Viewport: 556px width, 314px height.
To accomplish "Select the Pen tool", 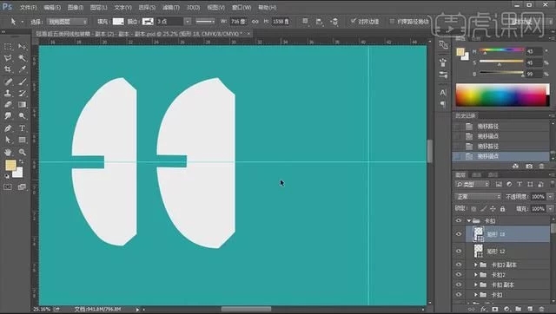I will coord(8,128).
